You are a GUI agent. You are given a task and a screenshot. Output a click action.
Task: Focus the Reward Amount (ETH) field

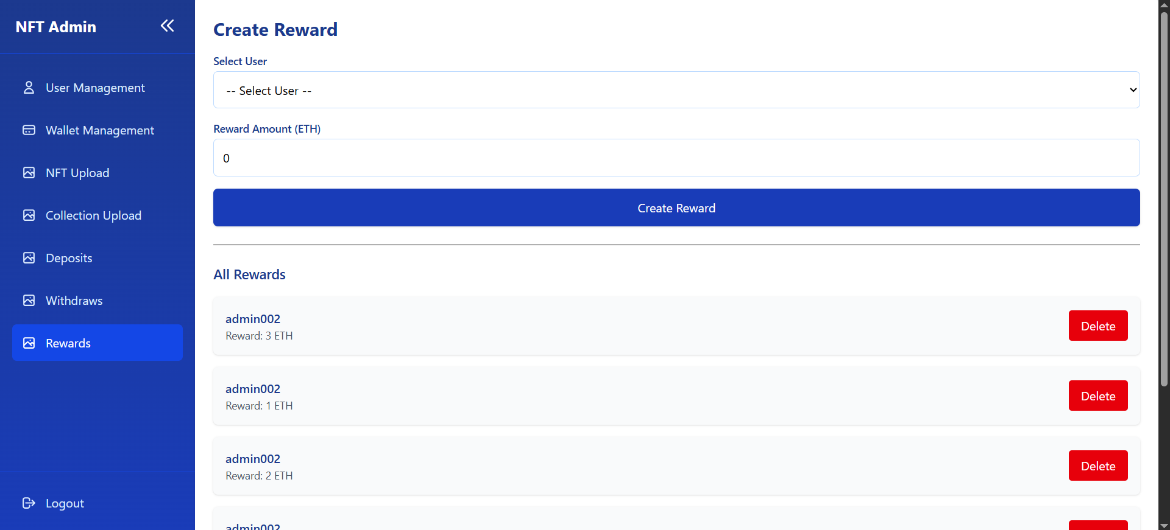[x=676, y=158]
